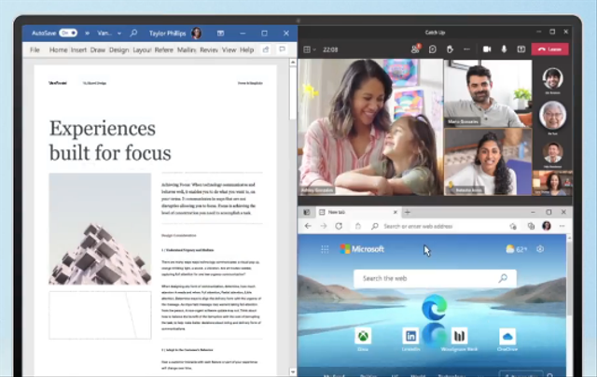Open Settings and more ellipsis in Edge
Viewport: 597px width, 377px height.
[562, 226]
